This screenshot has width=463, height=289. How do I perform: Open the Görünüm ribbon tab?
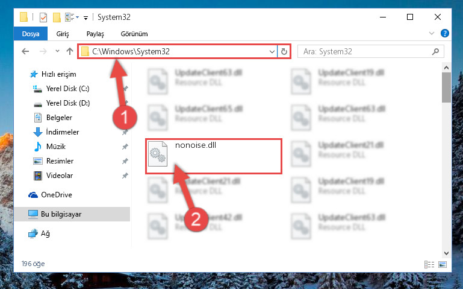point(134,34)
